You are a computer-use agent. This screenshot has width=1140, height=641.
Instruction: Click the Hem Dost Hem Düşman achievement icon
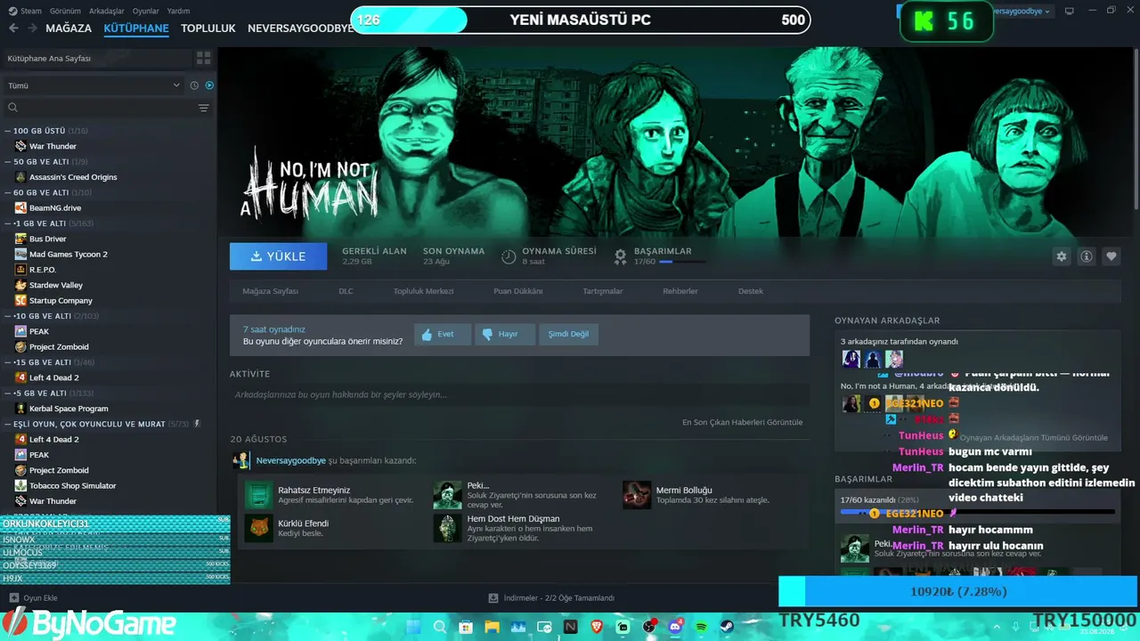click(448, 528)
